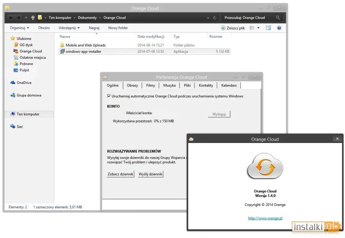
Task: Click the search magnifier icon
Action: pyautogui.click(x=278, y=18)
